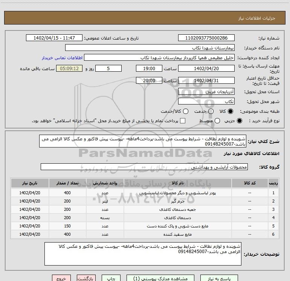The height and width of the screenshot is (281, 290).
Task: Select the خدمت radio button
Action: [211, 111]
